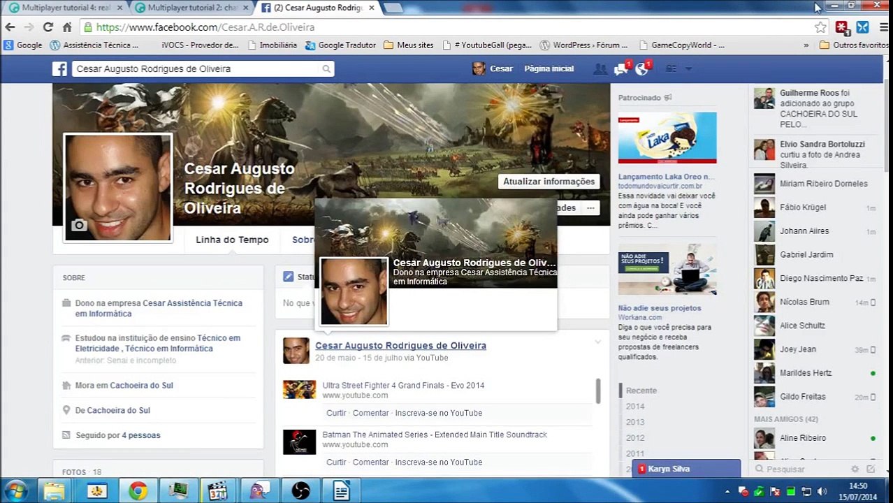Open notifications globe icon

pos(641,68)
